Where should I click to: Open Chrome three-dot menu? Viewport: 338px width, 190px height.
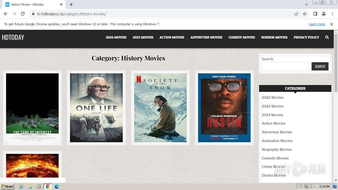click(x=332, y=14)
